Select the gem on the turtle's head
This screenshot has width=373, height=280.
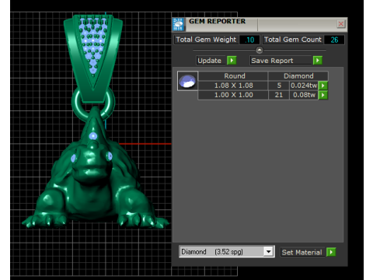tap(93, 136)
